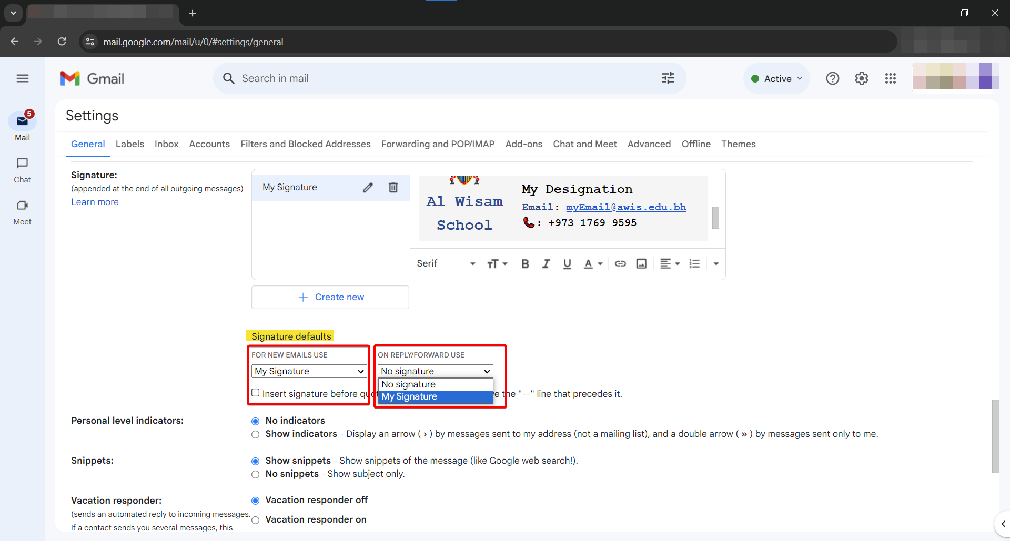Open the For New Emails Use dropdown
The height and width of the screenshot is (541, 1010).
(x=309, y=371)
